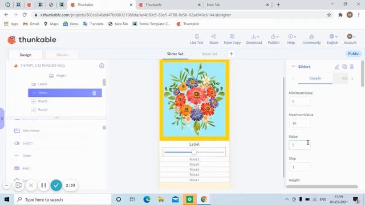Open File Explorer from taskbar
The image size is (365, 205).
click(x=161, y=199)
